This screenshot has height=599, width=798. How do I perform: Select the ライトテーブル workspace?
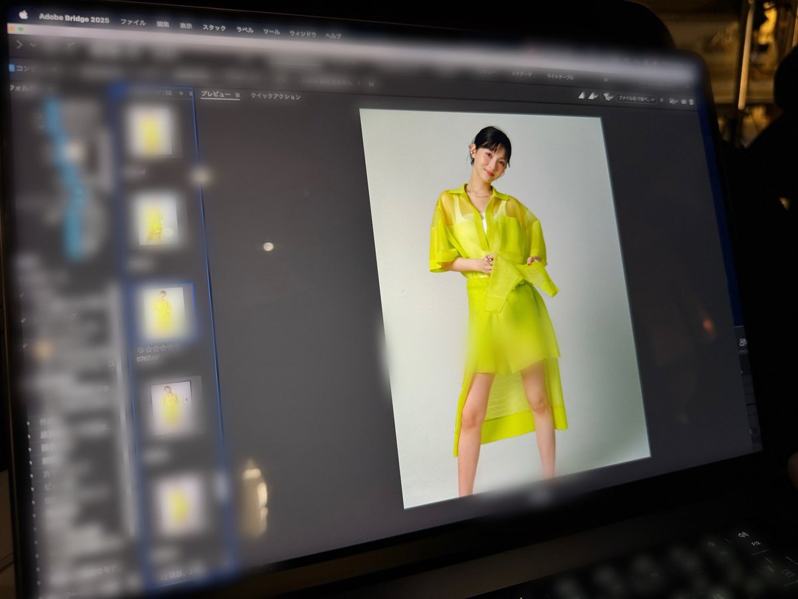(559, 77)
